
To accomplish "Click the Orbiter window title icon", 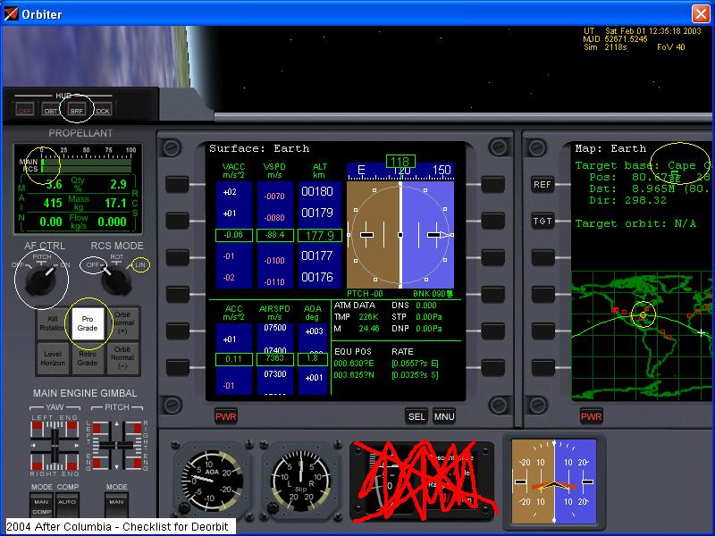I will [x=11, y=13].
